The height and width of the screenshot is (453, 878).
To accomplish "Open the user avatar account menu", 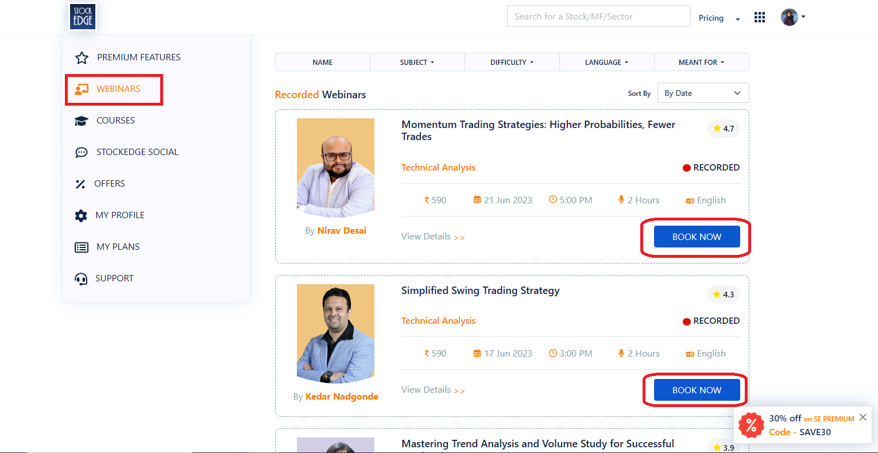I will [792, 17].
